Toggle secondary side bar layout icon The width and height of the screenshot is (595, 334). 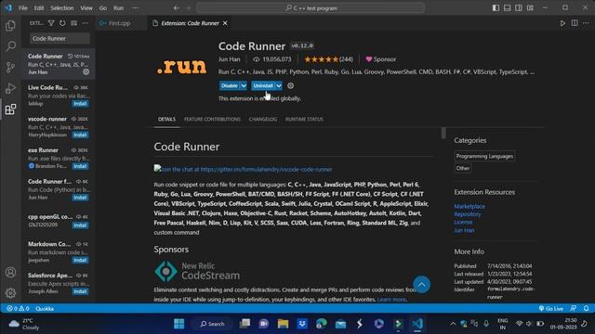pos(519,8)
